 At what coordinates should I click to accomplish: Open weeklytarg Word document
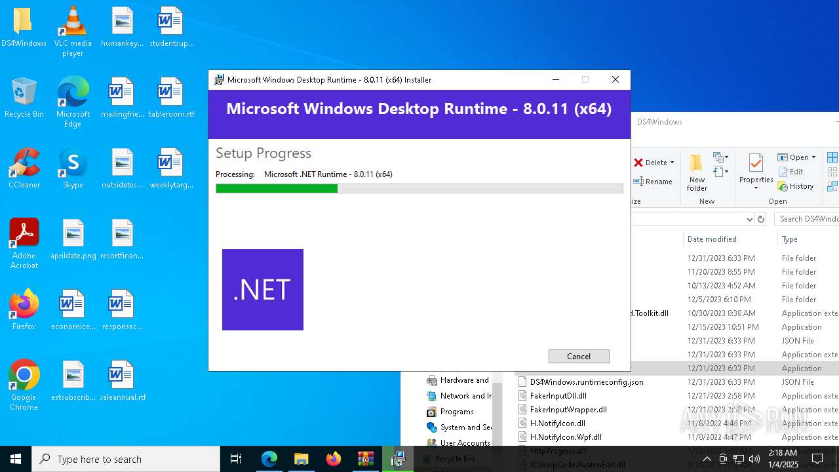tap(171, 169)
